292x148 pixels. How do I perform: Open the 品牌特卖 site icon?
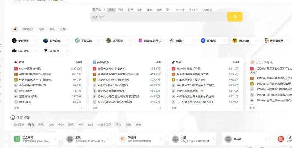140,40
